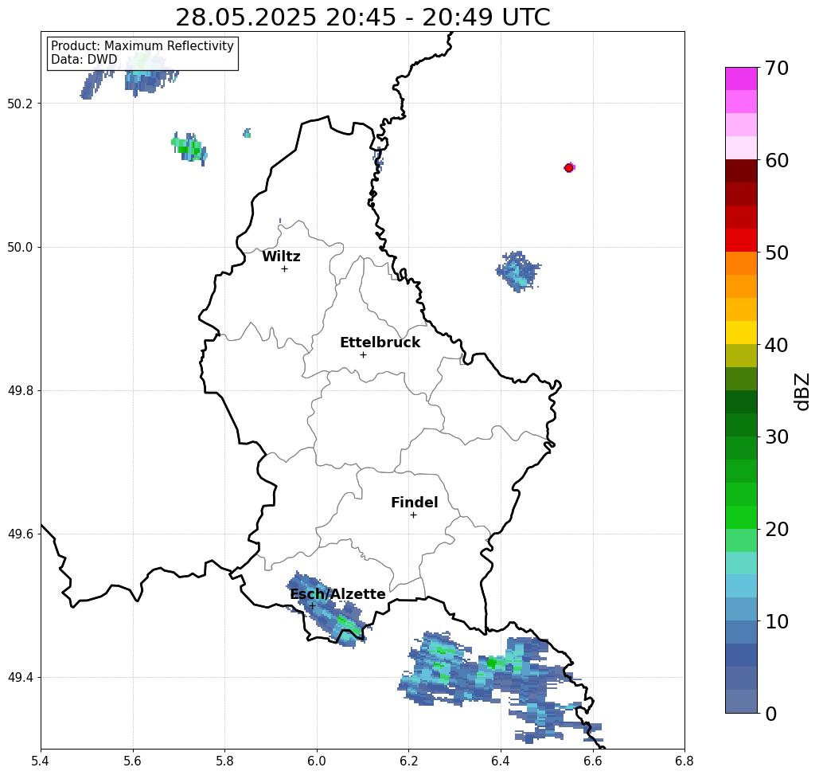Click colorbar tick label "70"
The image size is (819, 775).
pyautogui.click(x=777, y=68)
